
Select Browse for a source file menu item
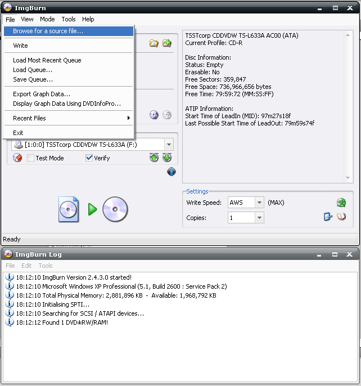click(x=69, y=31)
